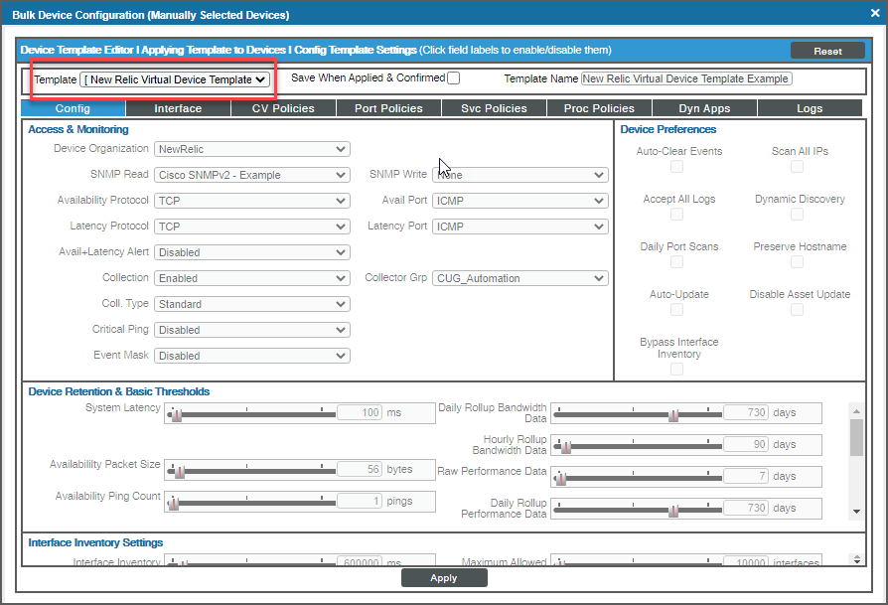The height and width of the screenshot is (605, 888).
Task: Click the Reset button
Action: [x=827, y=51]
